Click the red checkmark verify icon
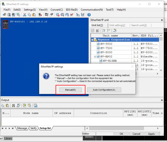The height and width of the screenshot is (142, 167). 72,15
